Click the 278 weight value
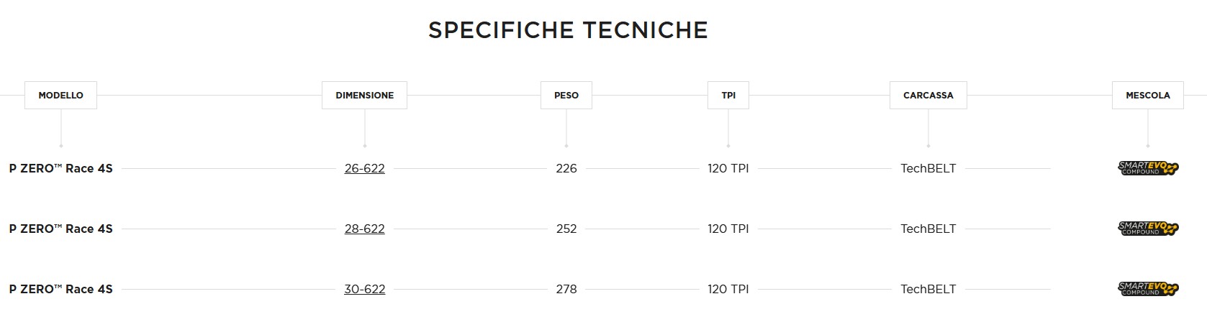 click(566, 289)
